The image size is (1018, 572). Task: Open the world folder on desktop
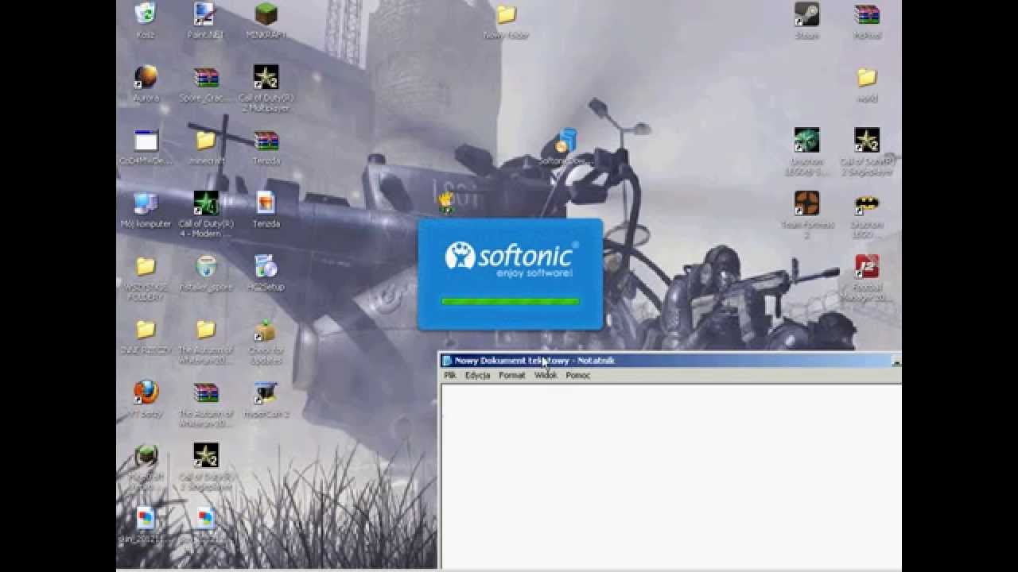click(866, 78)
